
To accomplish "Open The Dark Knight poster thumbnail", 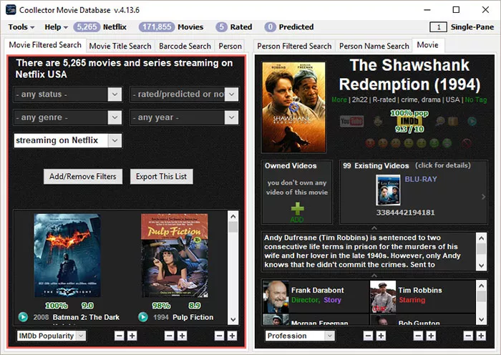I will (x=67, y=256).
